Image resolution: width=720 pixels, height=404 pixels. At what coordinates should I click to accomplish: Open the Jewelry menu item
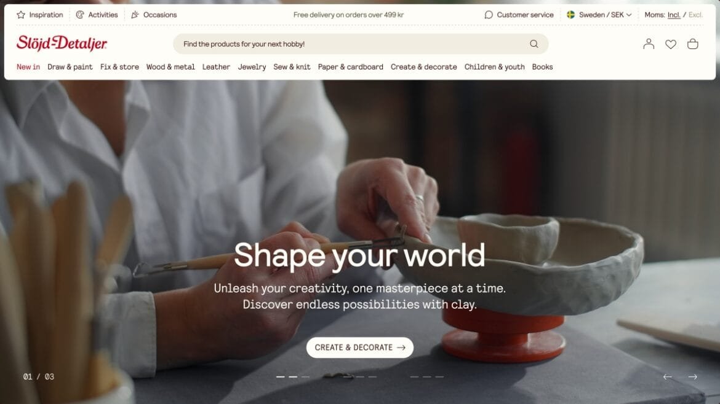point(252,67)
